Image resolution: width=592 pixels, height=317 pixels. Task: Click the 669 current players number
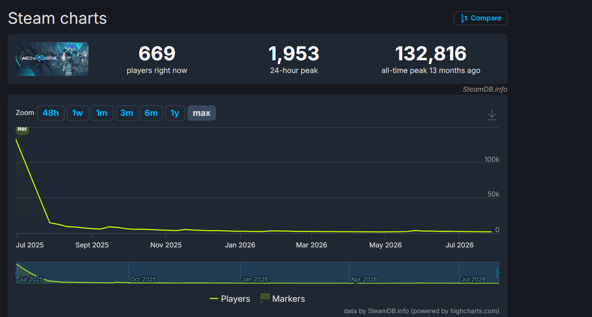[157, 53]
